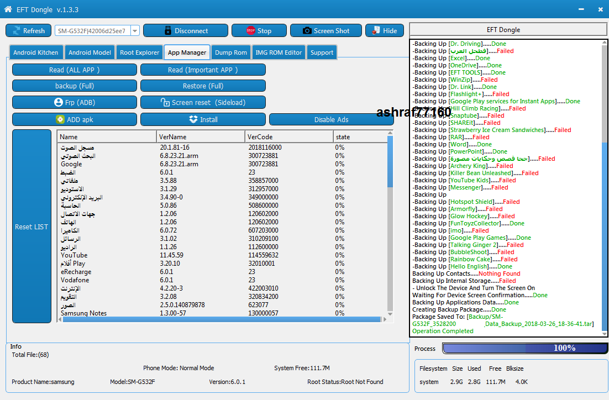The height and width of the screenshot is (400, 609).
Task: Click the Restore (Full) button
Action: tap(203, 86)
